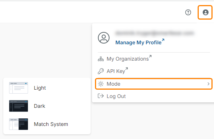Open the Mode submenu
Image resolution: width=214 pixels, height=139 pixels.
coord(154,84)
